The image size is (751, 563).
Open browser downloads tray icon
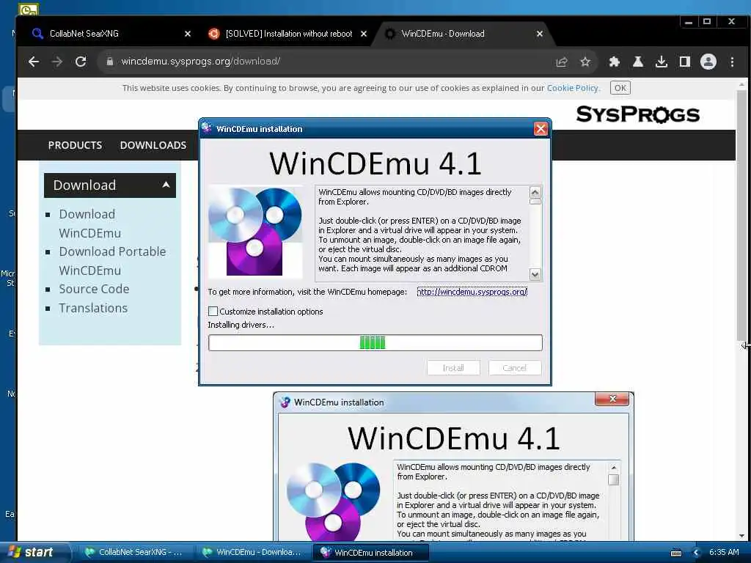[x=662, y=62]
